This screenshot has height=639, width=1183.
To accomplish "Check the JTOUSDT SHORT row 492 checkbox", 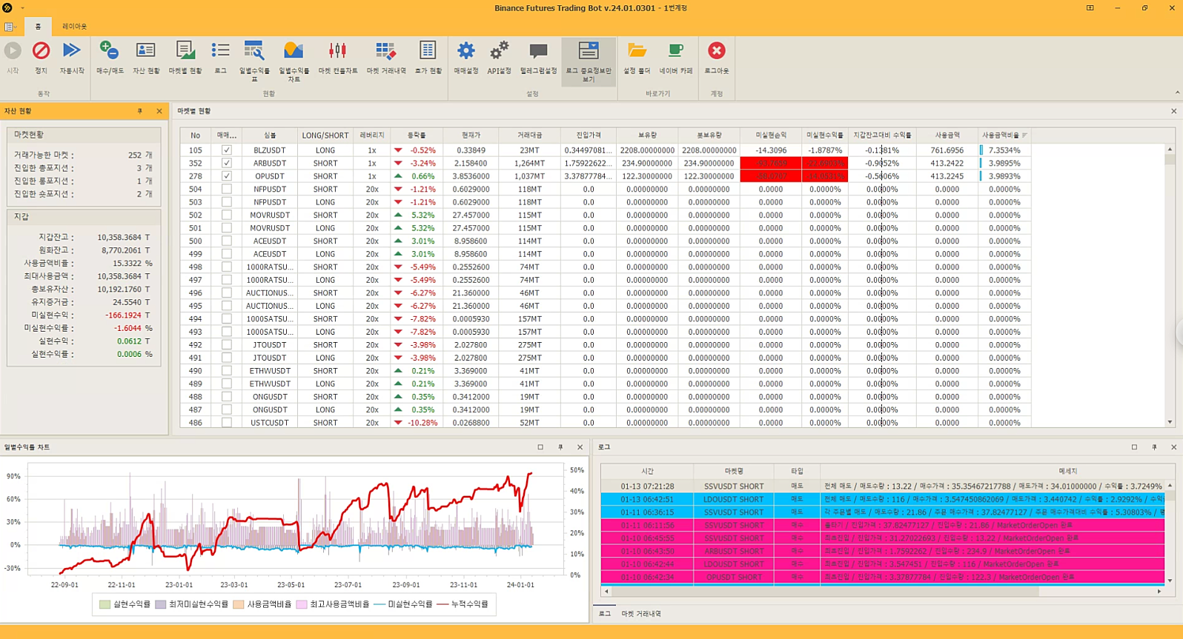I will pyautogui.click(x=226, y=344).
